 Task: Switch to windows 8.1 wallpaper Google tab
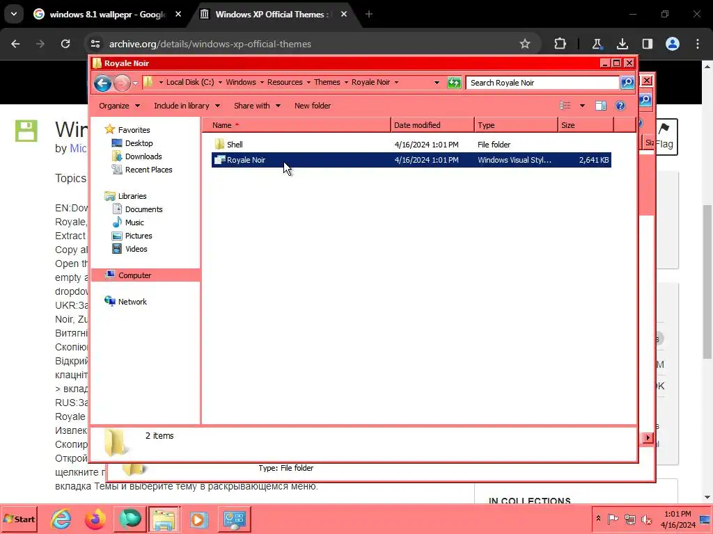click(x=107, y=15)
